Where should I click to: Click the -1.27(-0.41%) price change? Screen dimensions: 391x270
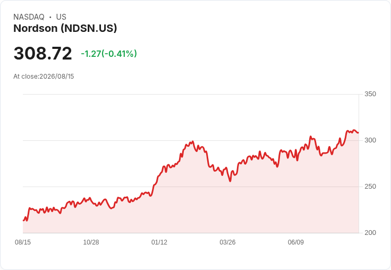[109, 54]
